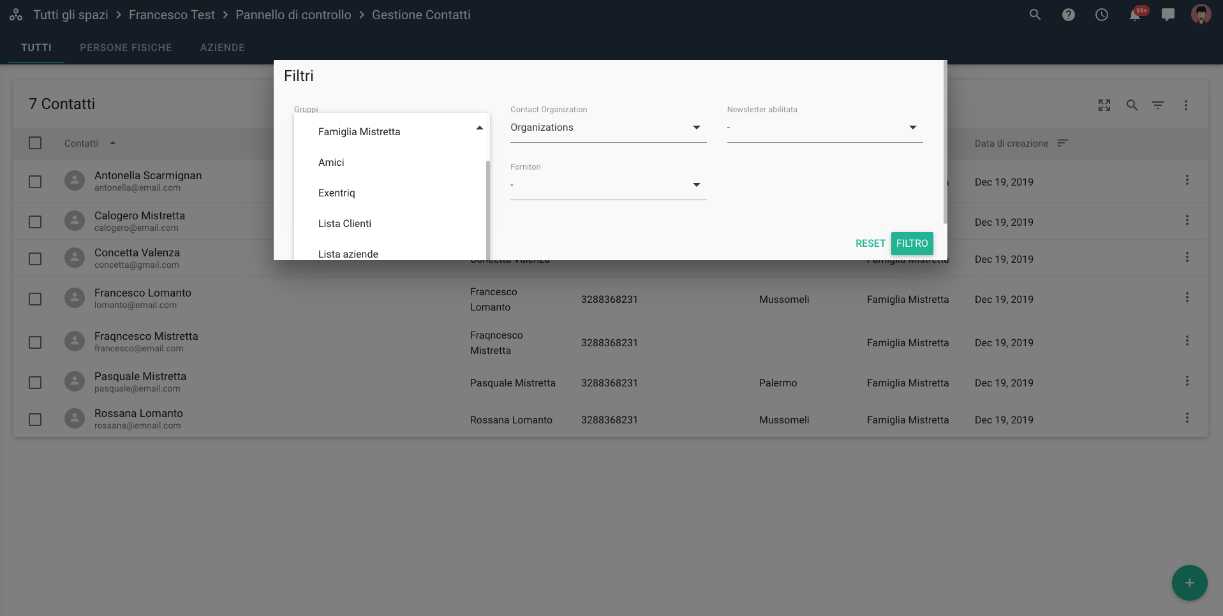Click the fullscreen expand icon in contacts table
Image resolution: width=1223 pixels, height=616 pixels.
click(1104, 105)
